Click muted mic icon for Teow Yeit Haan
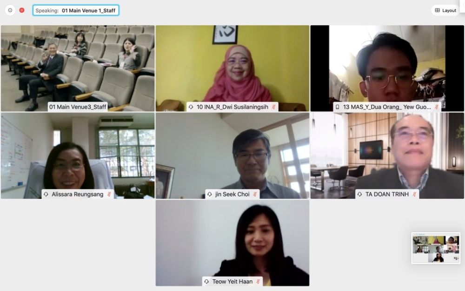Viewport: 465px width, 291px height. (x=258, y=282)
